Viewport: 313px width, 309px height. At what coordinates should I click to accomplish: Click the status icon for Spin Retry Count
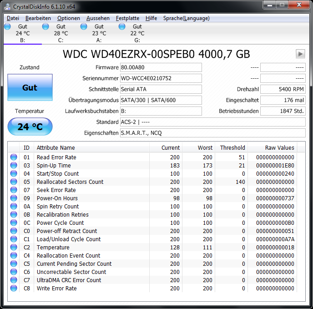pyautogui.click(x=14, y=206)
